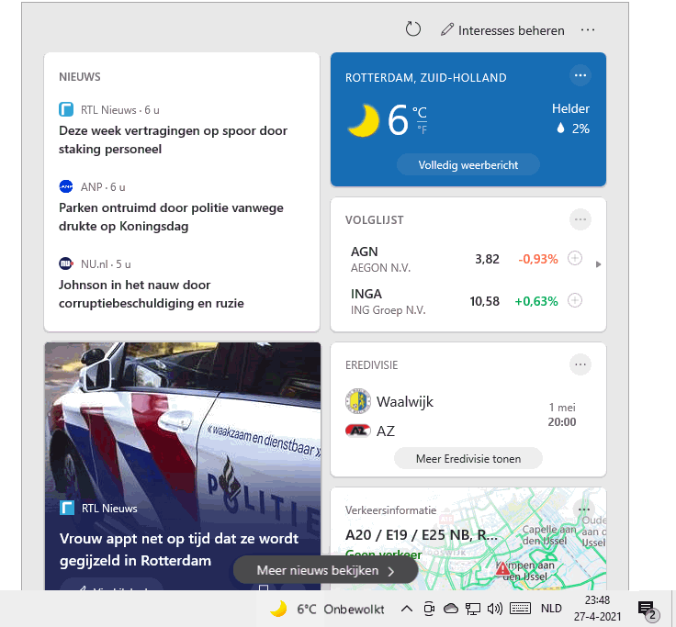
Task: Click Meer Eredivisie tonen
Action: click(x=468, y=458)
